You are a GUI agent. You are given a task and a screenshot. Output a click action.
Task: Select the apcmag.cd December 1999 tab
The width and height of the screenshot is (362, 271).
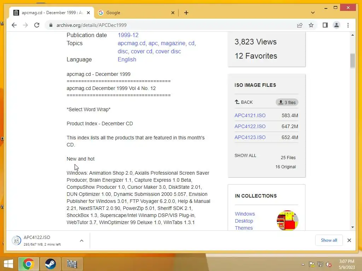click(51, 13)
